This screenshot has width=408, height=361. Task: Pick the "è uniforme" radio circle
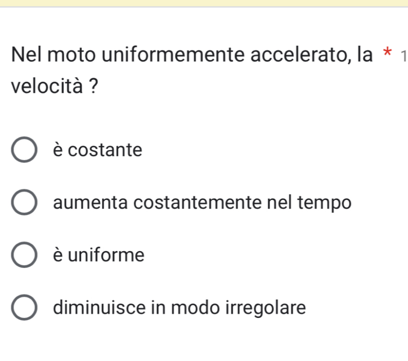click(x=24, y=256)
